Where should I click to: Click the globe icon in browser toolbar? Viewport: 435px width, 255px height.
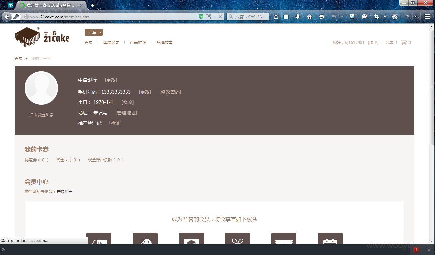395,17
